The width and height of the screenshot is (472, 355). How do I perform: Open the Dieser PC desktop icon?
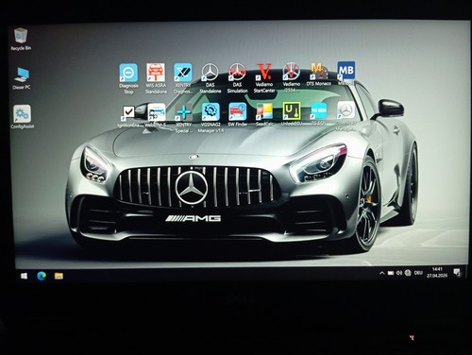pos(22,78)
